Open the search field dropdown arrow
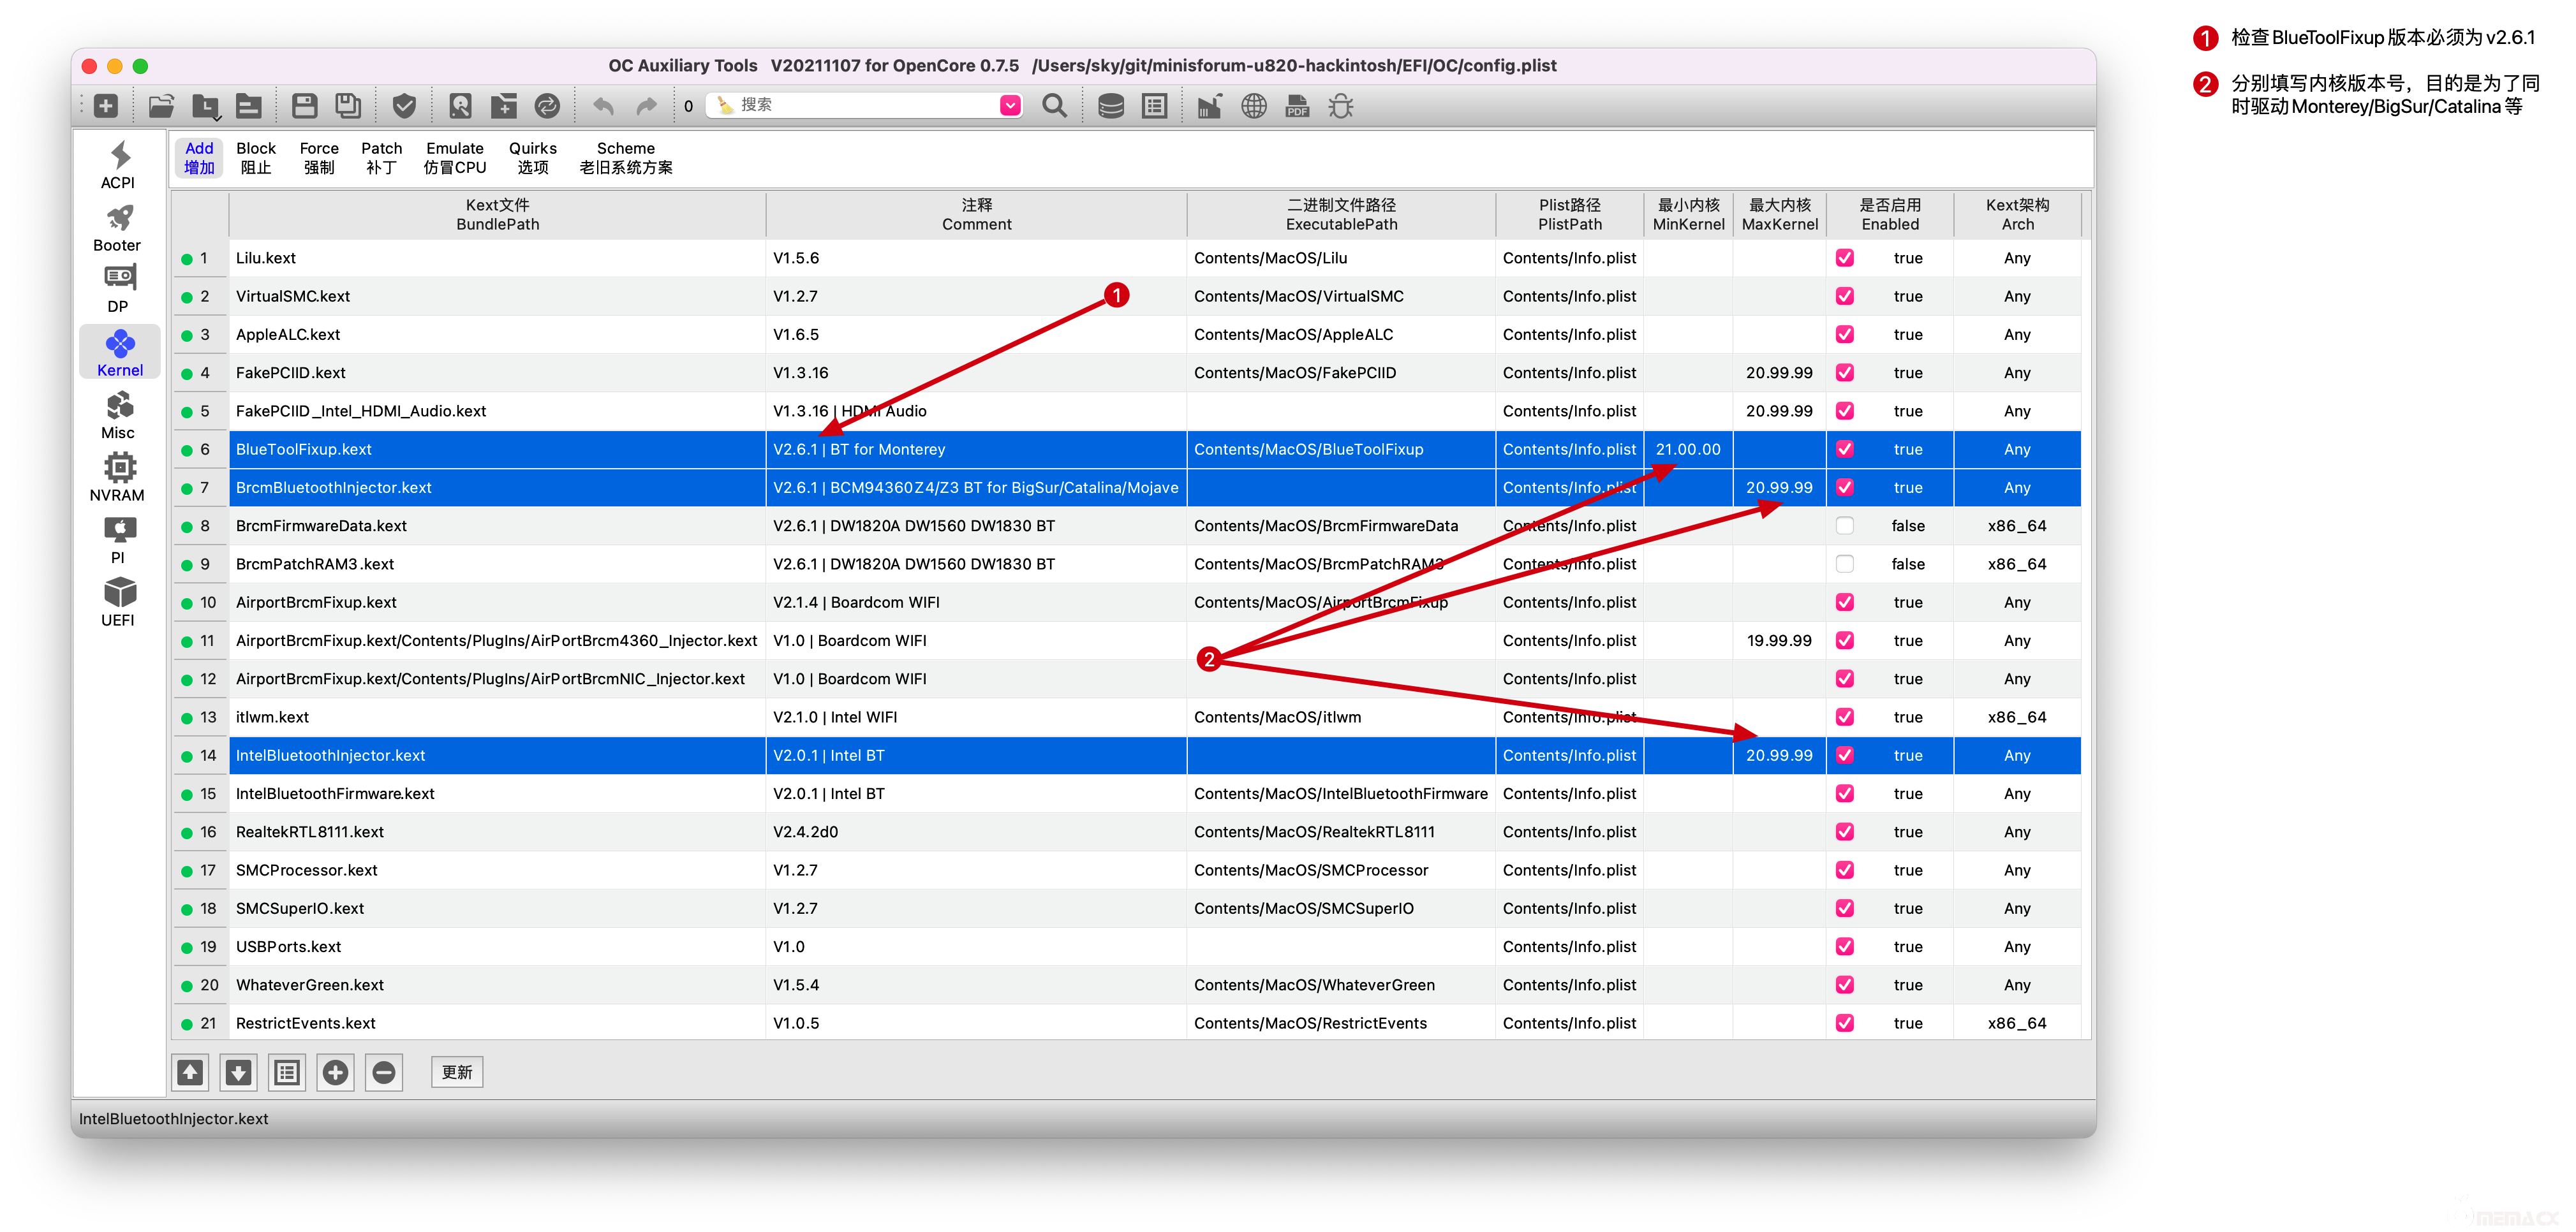Screen dimensions: 2576x1232 1010,105
